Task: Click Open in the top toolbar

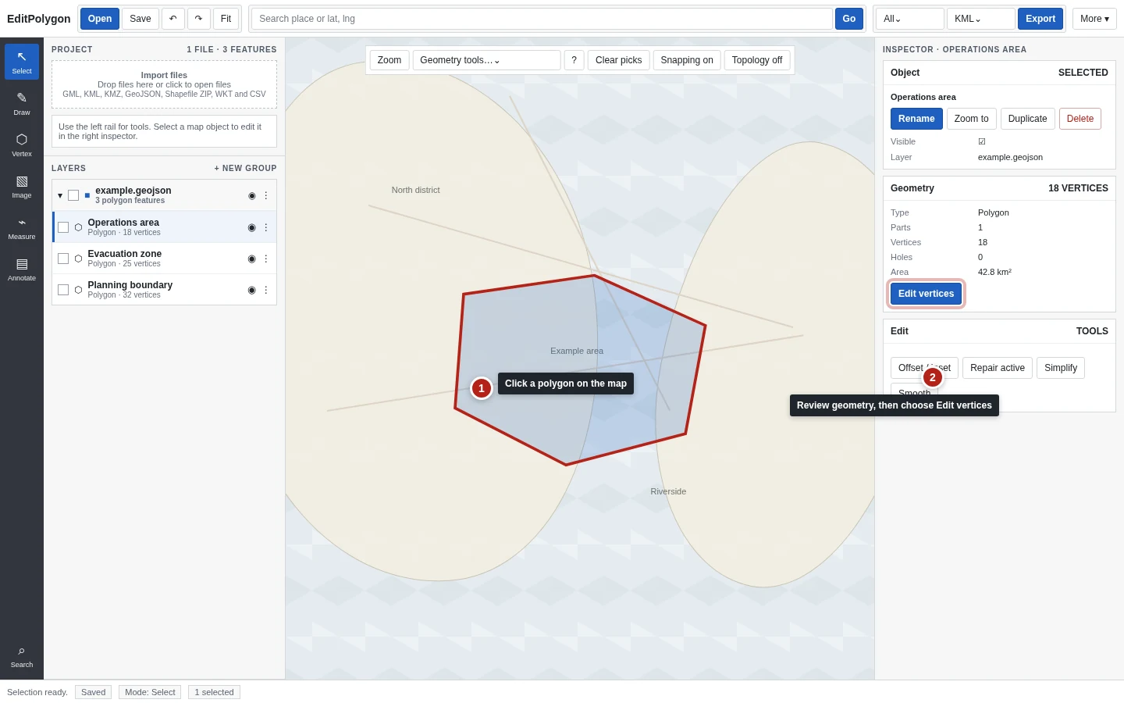Action: (x=100, y=19)
